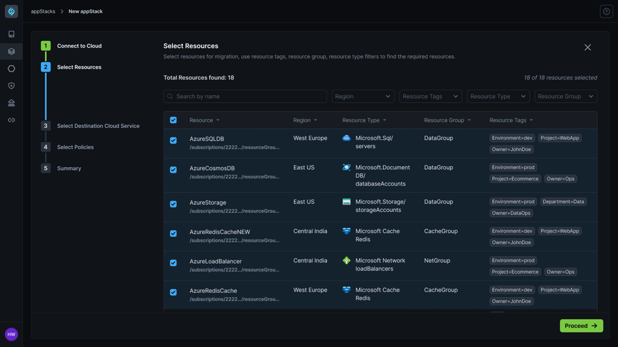Screen dimensions: 618x347
Task: Click the New appStack breadcrumb
Action: [85, 12]
